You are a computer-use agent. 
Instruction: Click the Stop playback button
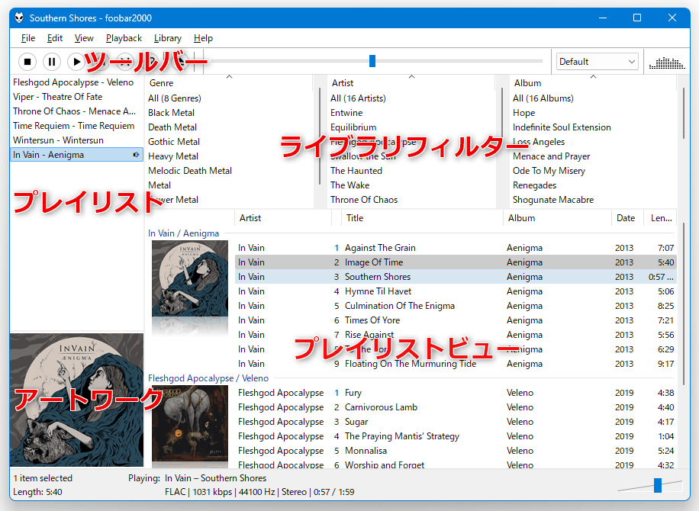tap(27, 62)
